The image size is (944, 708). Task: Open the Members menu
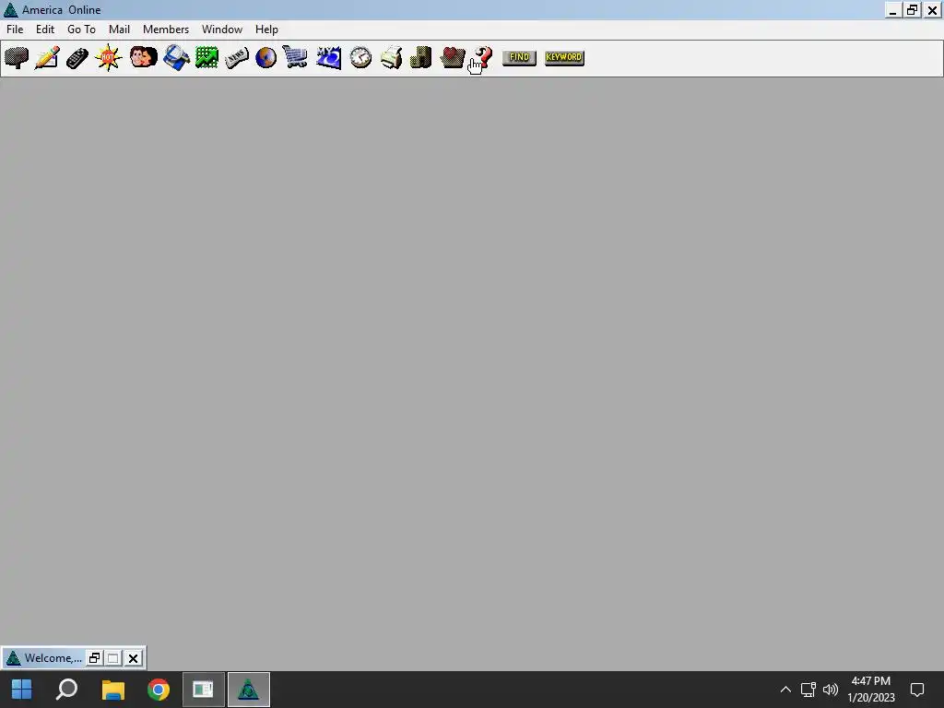[166, 29]
